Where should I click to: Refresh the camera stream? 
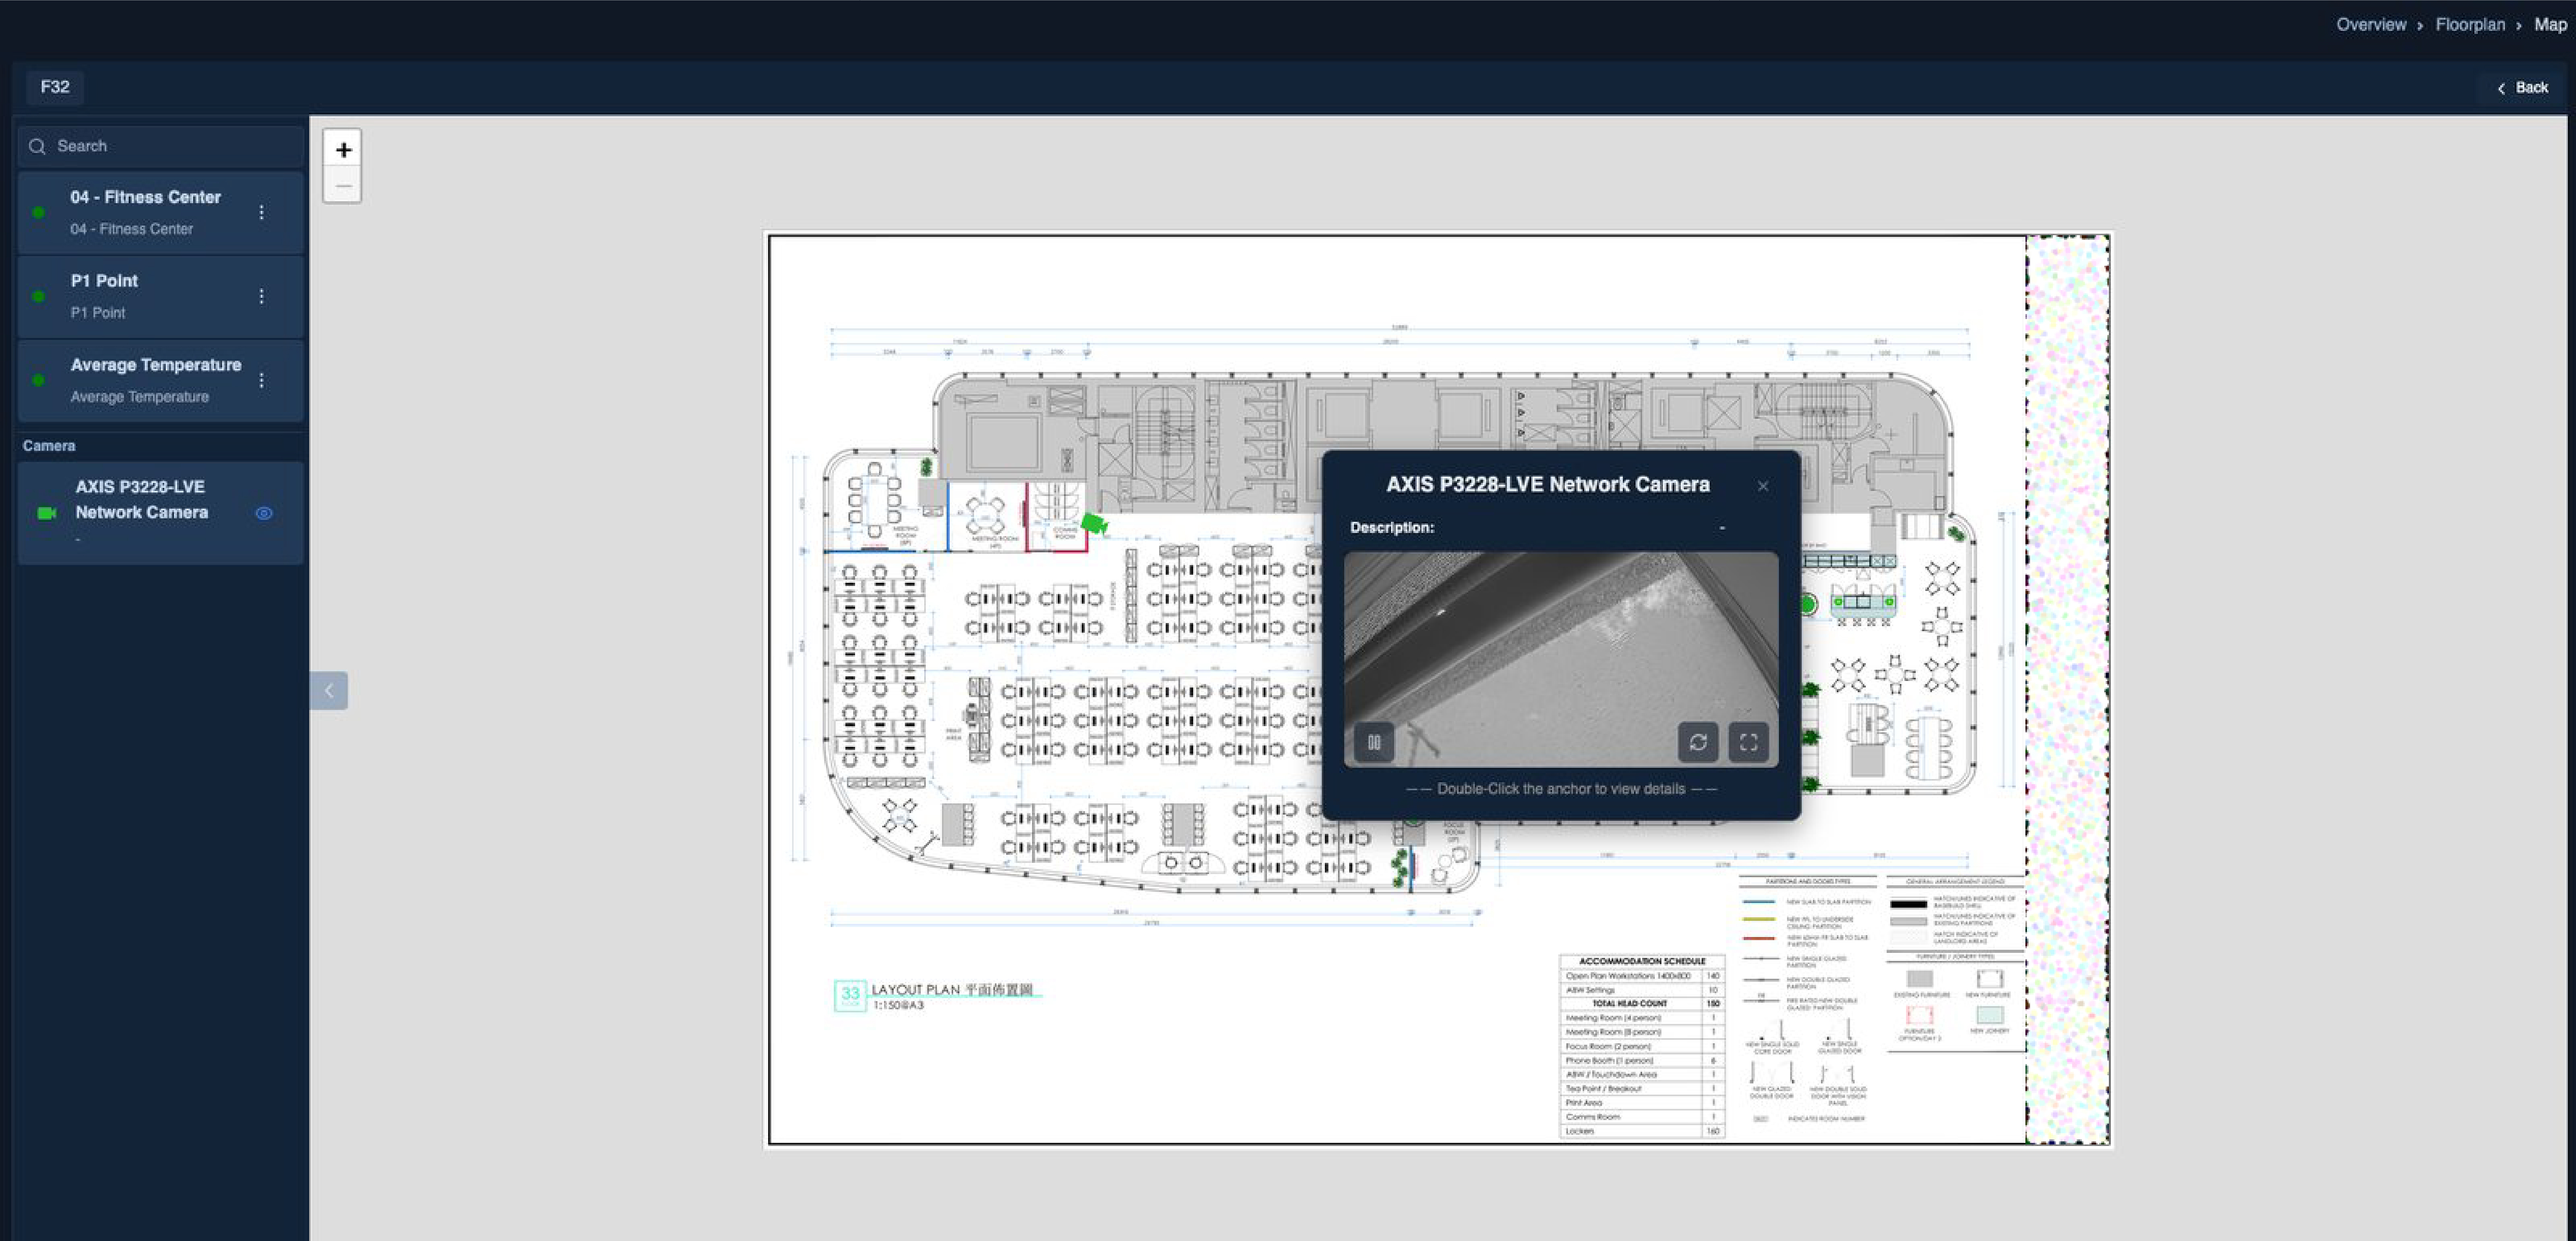pos(1698,742)
